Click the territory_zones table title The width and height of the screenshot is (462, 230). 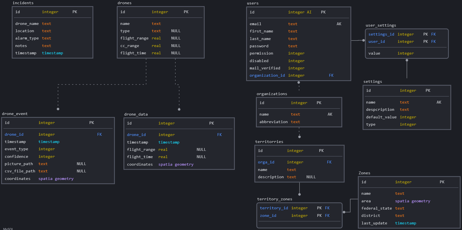click(275, 199)
